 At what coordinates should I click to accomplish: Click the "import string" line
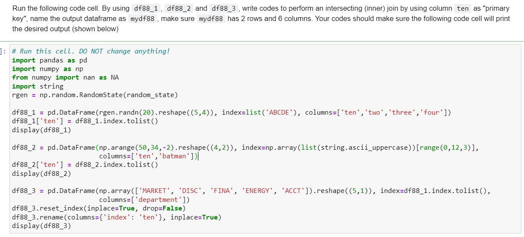tap(38, 86)
